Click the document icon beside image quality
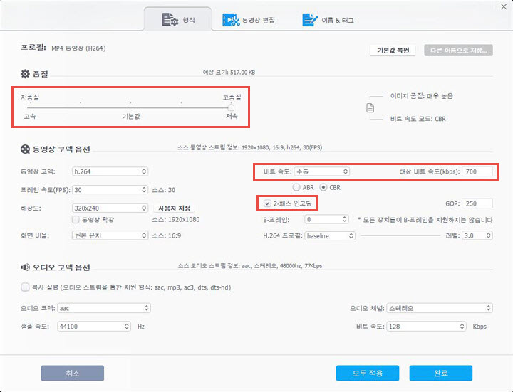 tap(370, 107)
